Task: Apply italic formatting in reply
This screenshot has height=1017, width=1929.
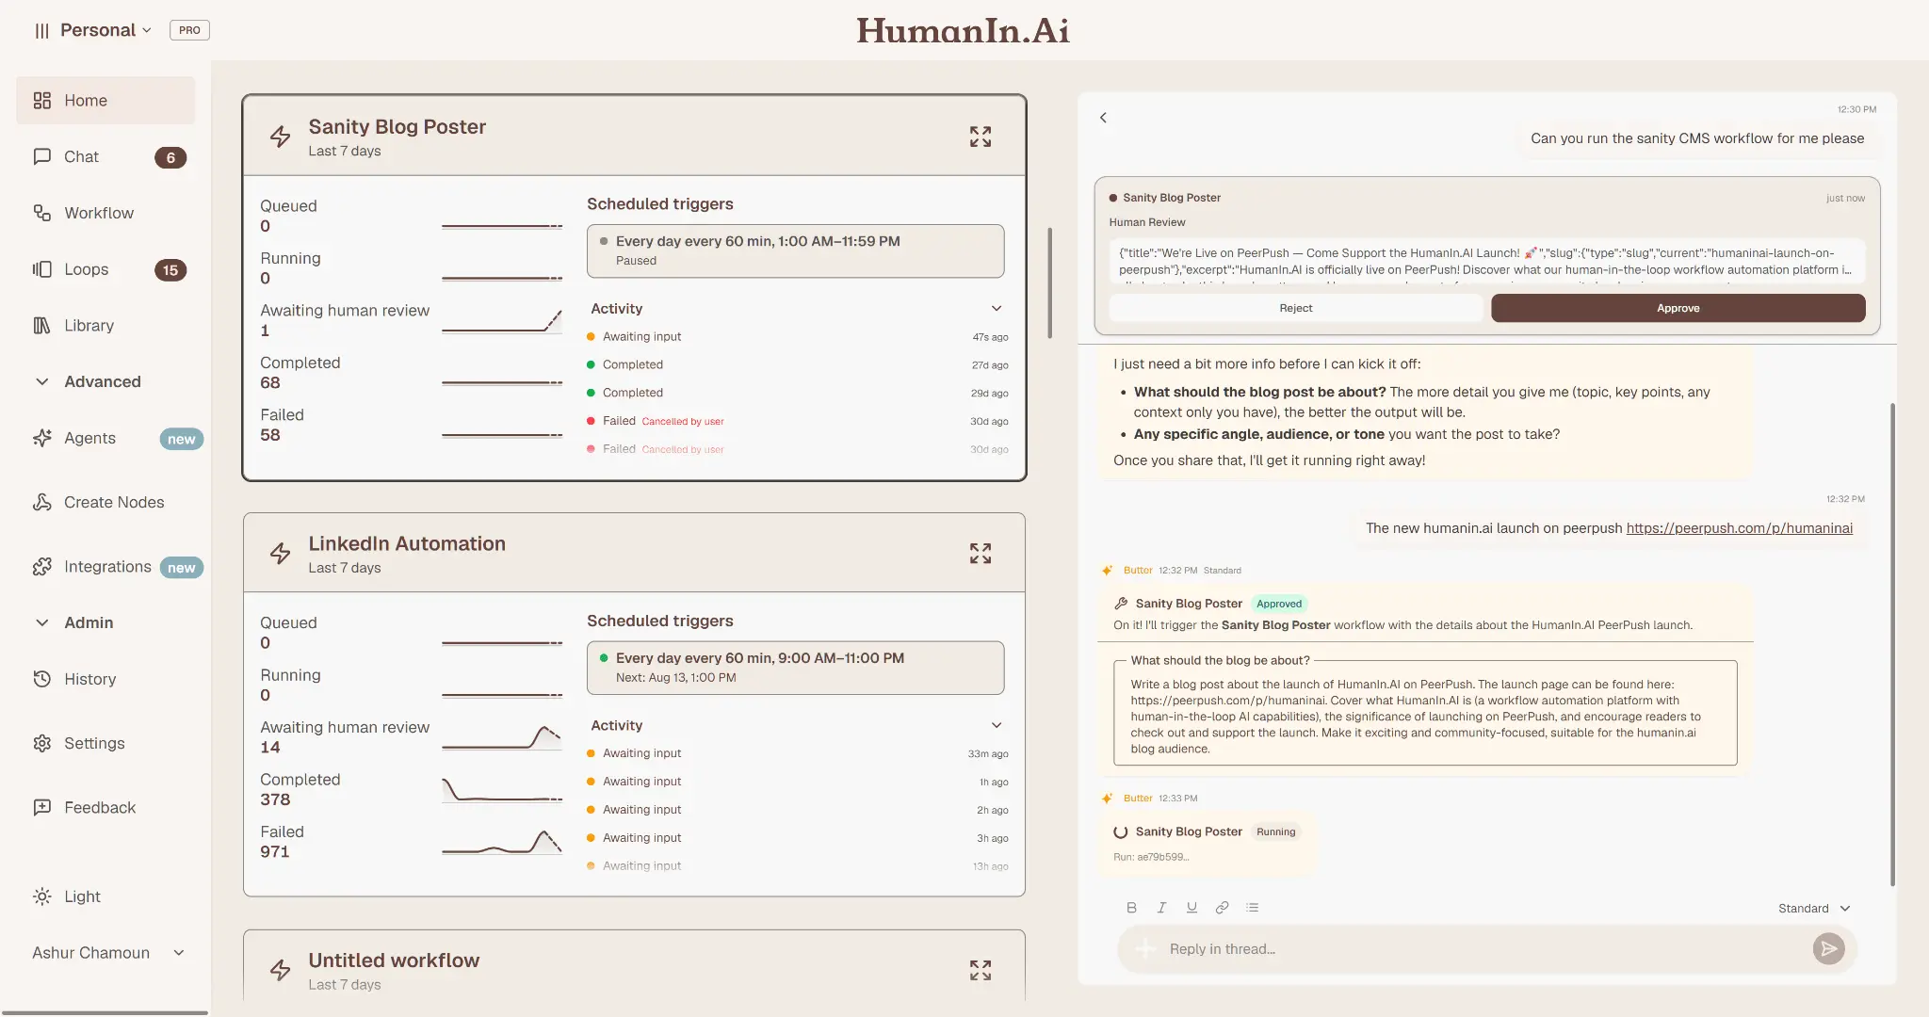Action: [1161, 908]
